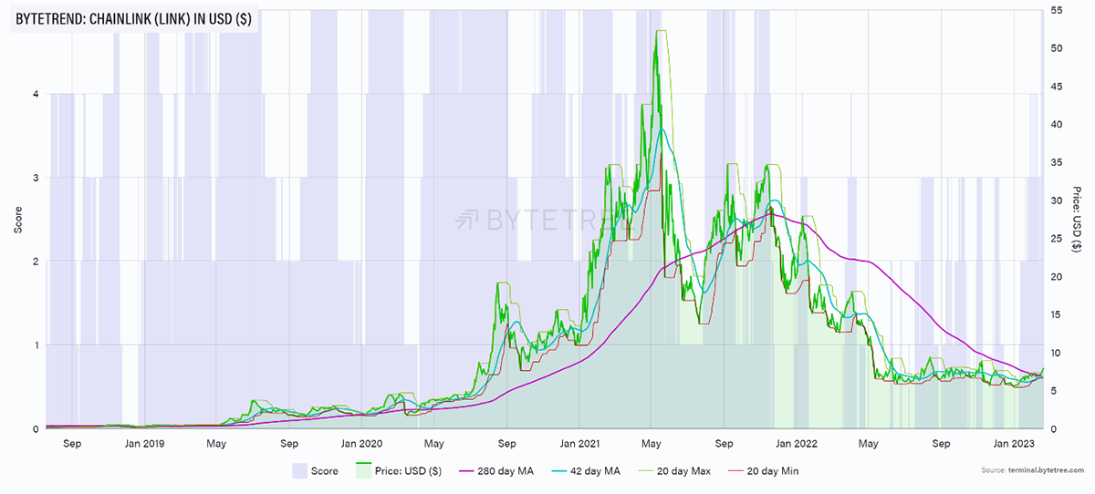Click the Jan 2021 date label
The width and height of the screenshot is (1095, 494).
(580, 444)
